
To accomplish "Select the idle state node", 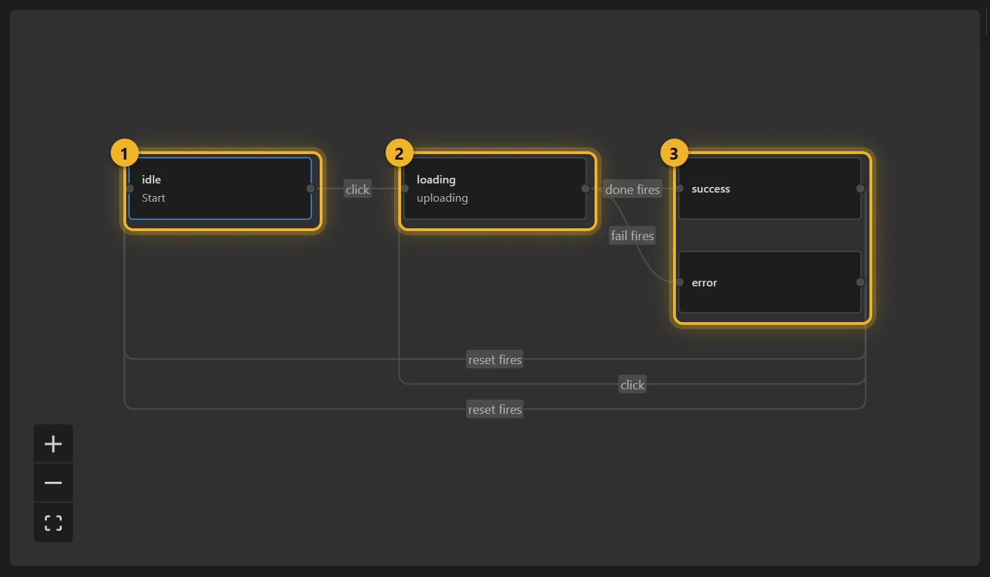I will point(220,188).
